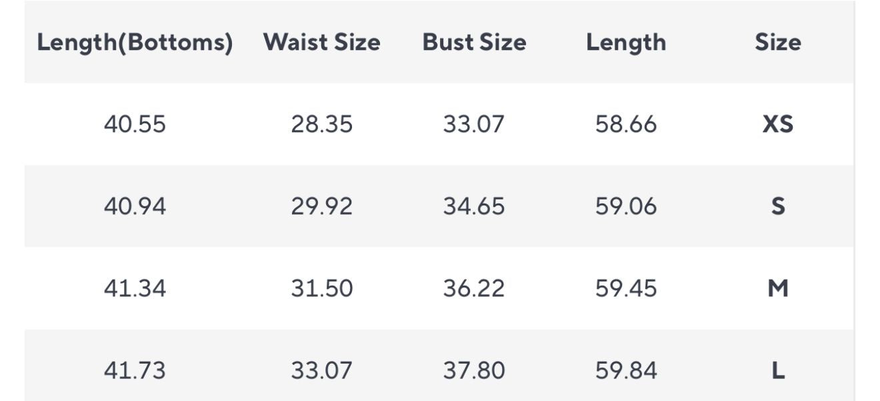The image size is (880, 401).
Task: Click the 59.45 length value
Action: [x=626, y=288]
